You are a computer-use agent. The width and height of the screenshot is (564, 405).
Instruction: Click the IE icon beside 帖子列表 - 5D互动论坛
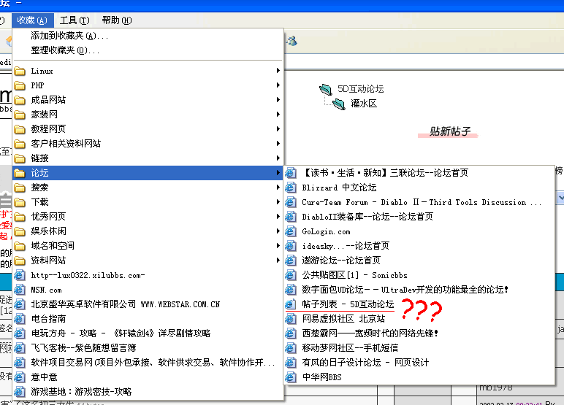pos(291,304)
